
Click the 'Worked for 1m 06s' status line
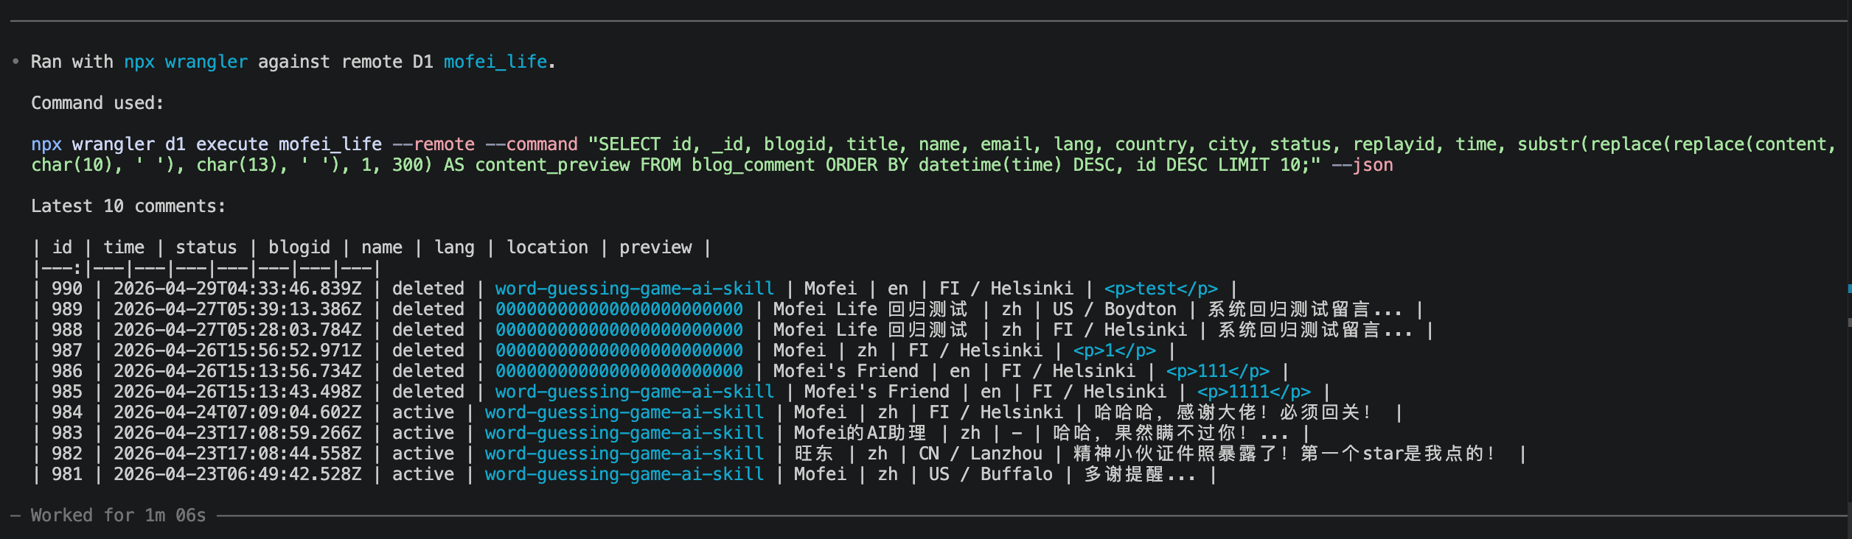[x=118, y=515]
